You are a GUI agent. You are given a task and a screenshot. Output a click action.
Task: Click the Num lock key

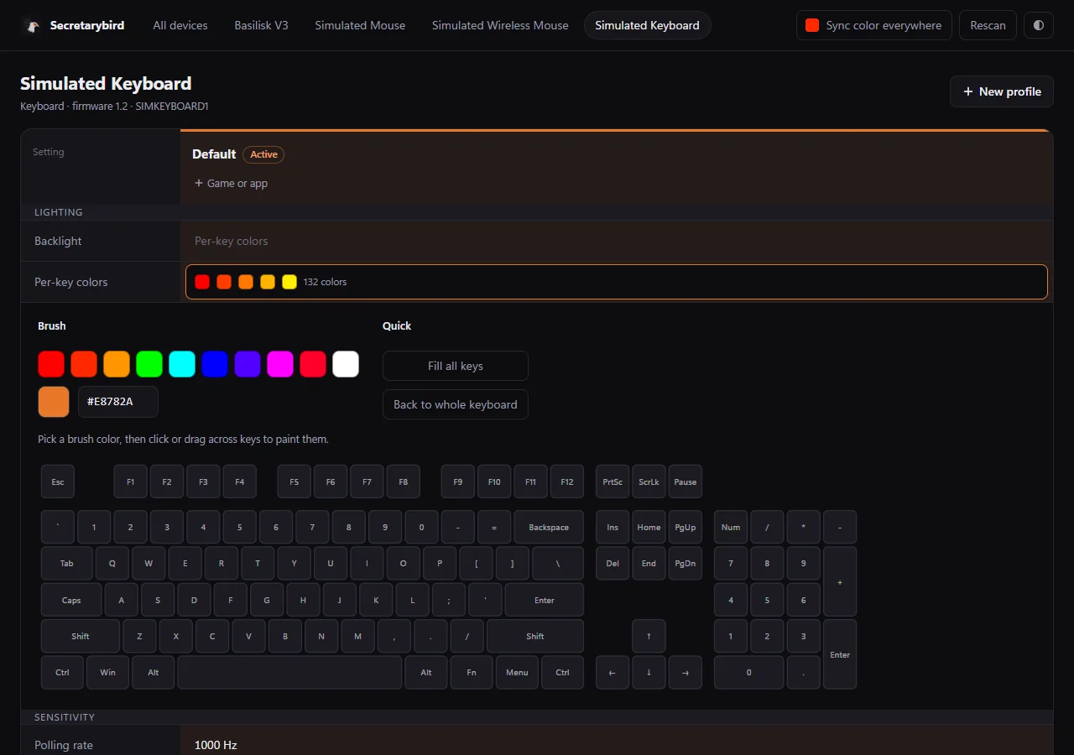pyautogui.click(x=731, y=527)
